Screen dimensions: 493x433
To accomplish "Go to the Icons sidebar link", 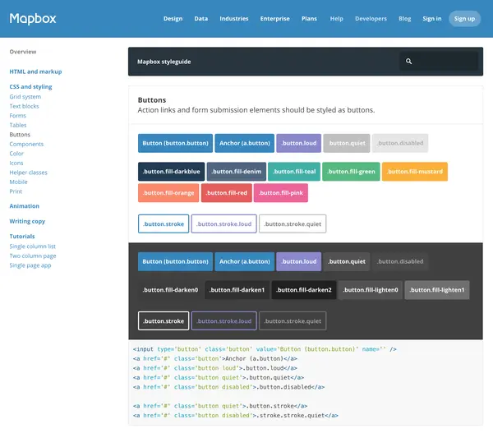I will [16, 163].
